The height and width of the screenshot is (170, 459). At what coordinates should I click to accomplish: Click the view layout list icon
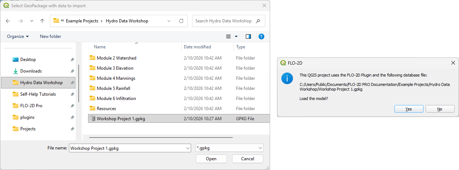coord(228,36)
